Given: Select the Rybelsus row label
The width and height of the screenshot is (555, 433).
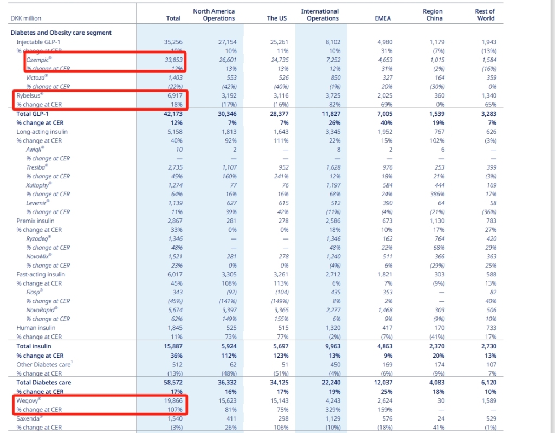Looking at the screenshot, I should point(29,95).
